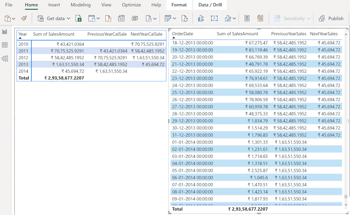Click the Dataverse icon
Image resolution: width=350 pixels, height=215 pixels.
point(135,18)
